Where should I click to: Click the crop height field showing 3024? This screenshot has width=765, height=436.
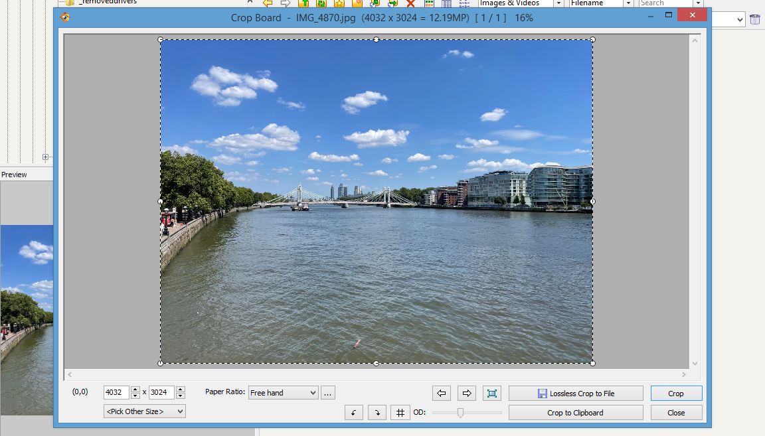click(x=161, y=392)
